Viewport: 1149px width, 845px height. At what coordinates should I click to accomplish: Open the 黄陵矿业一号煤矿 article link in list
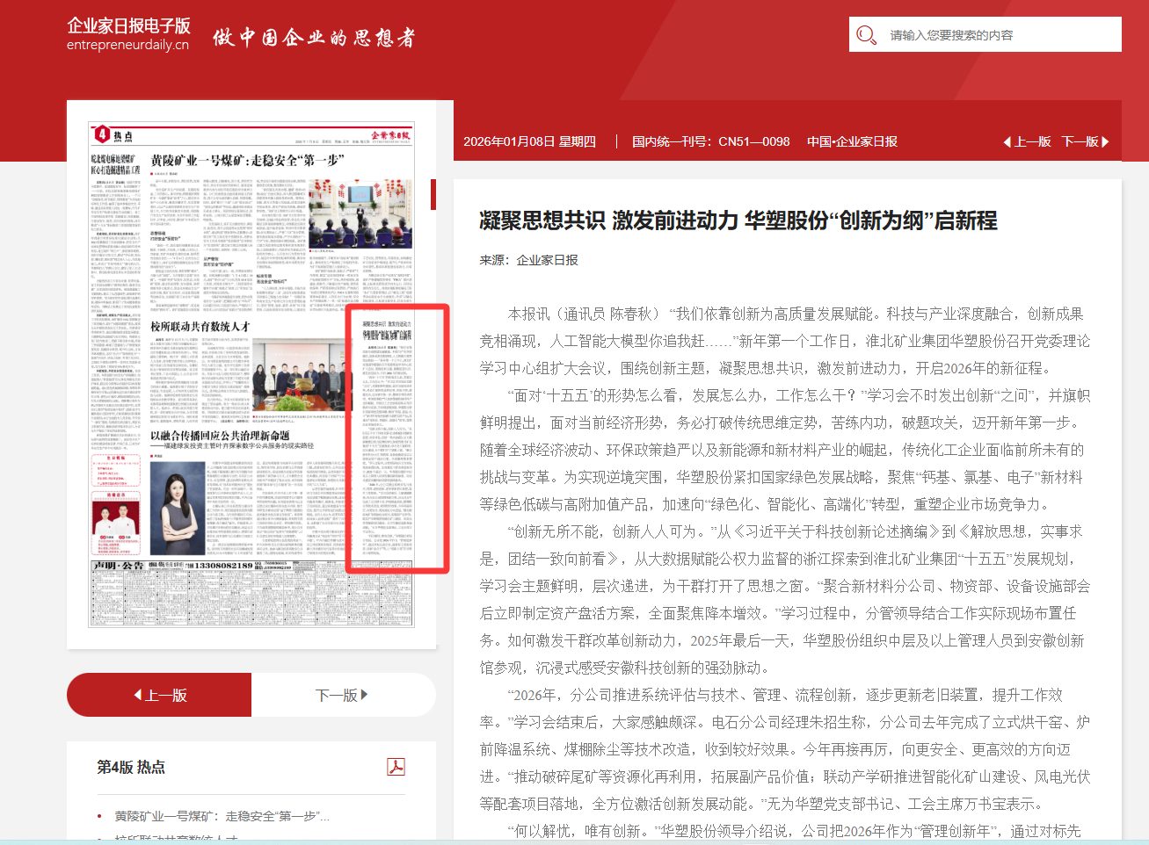click(x=222, y=816)
